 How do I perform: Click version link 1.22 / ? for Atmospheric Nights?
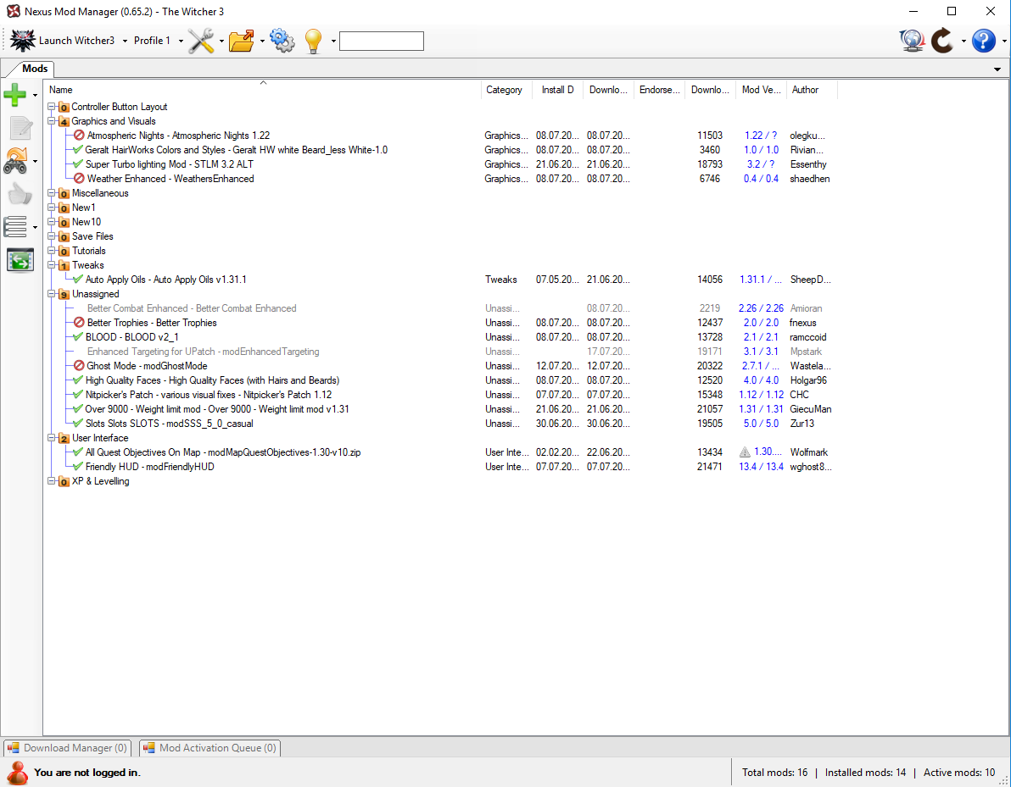pyautogui.click(x=761, y=136)
